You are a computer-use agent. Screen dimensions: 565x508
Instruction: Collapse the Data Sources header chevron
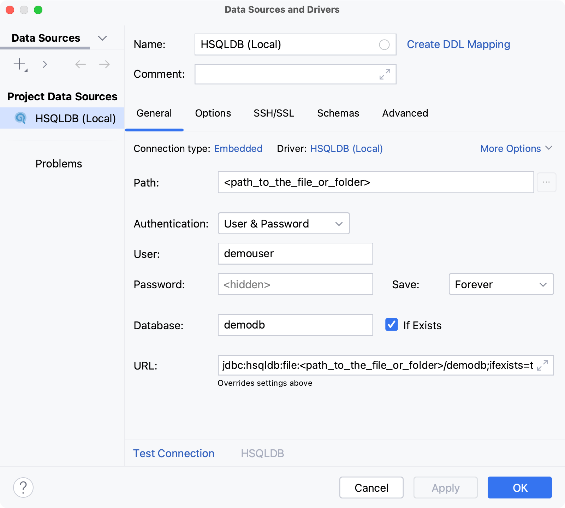click(x=102, y=38)
